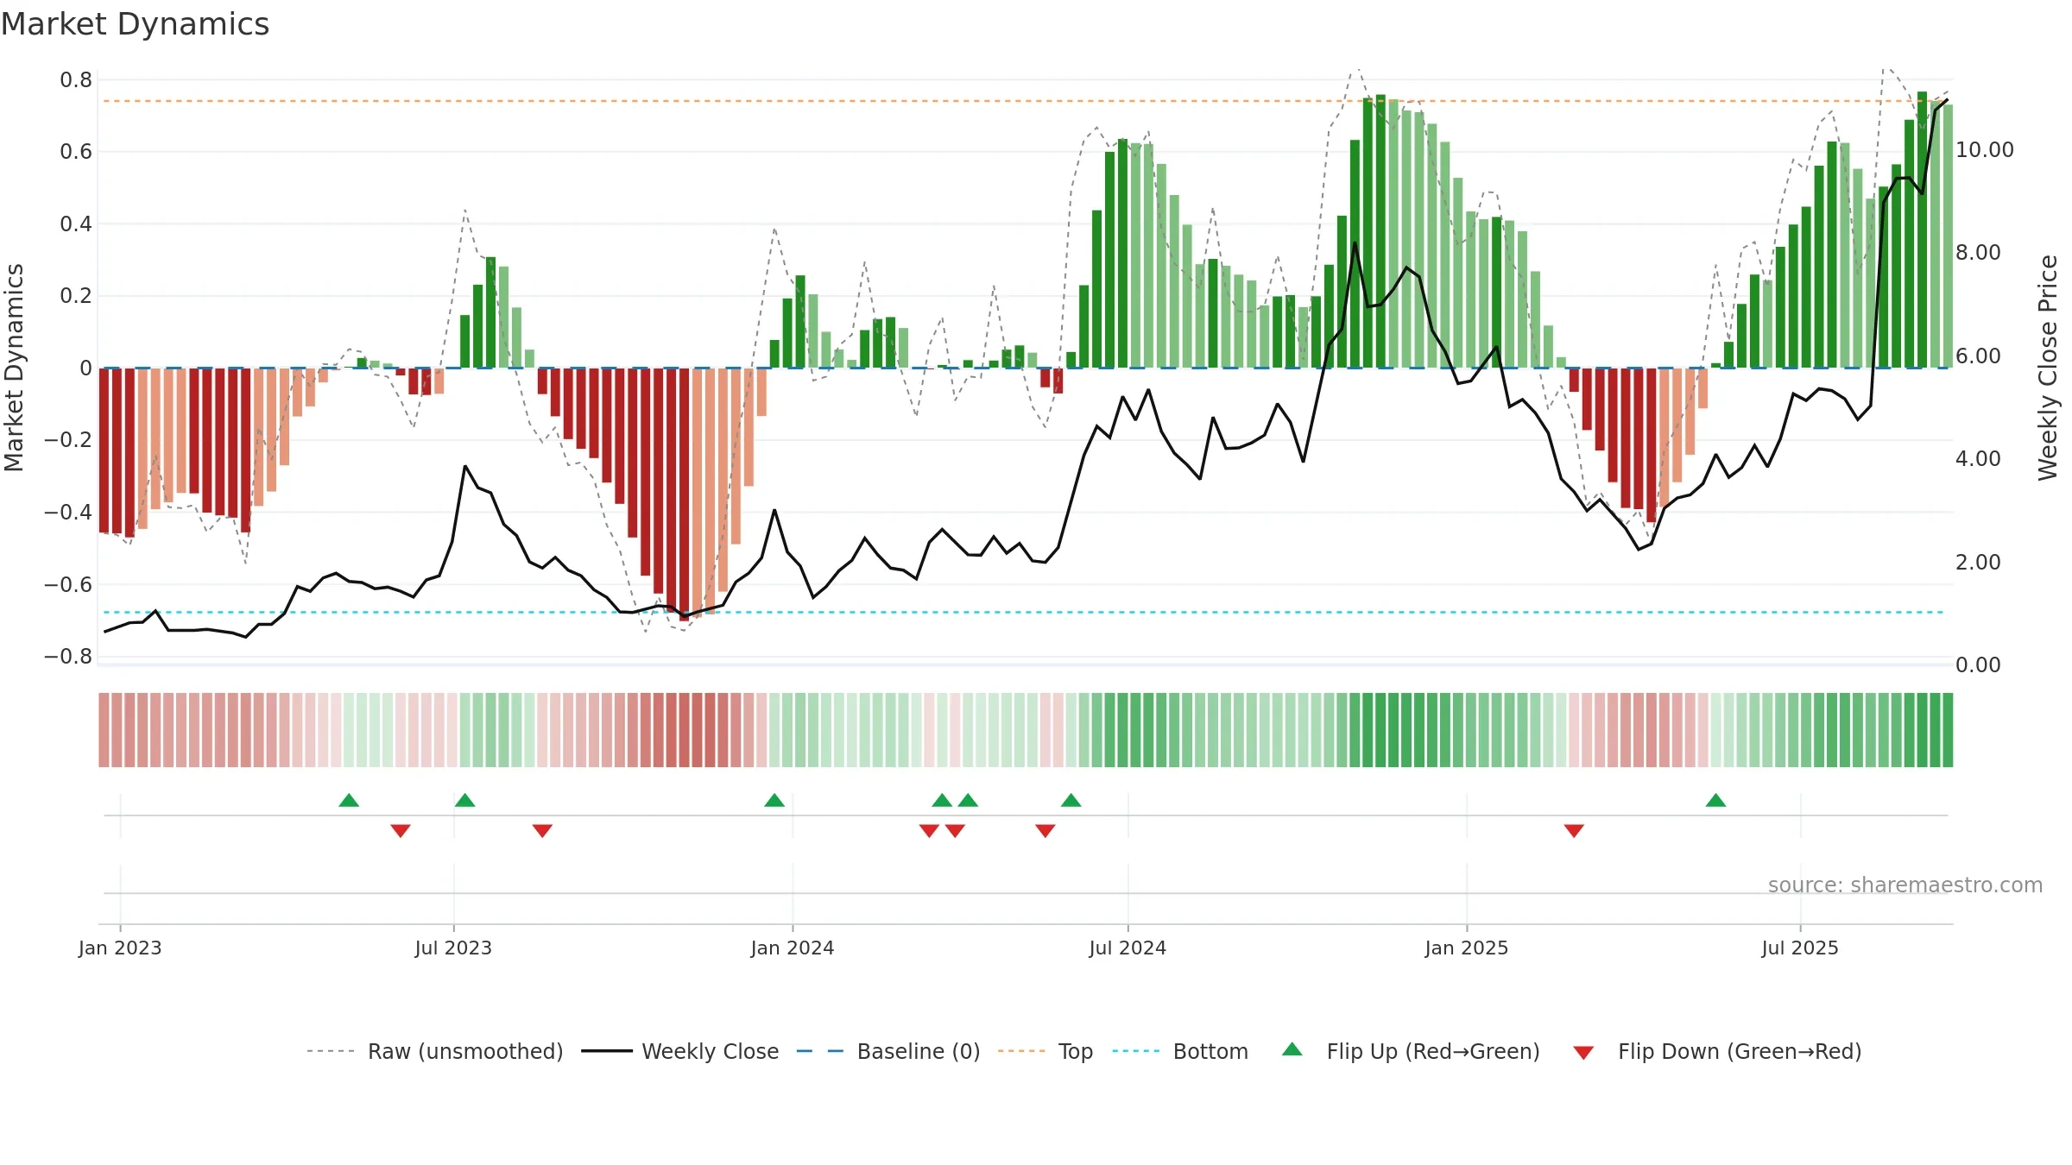This screenshot has height=1165, width=2072.
Task: Toggle the Weekly Close legend entry
Action: (x=710, y=1051)
